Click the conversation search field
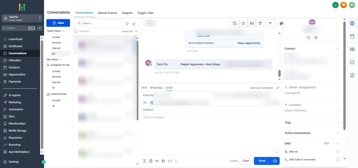 pos(99,23)
